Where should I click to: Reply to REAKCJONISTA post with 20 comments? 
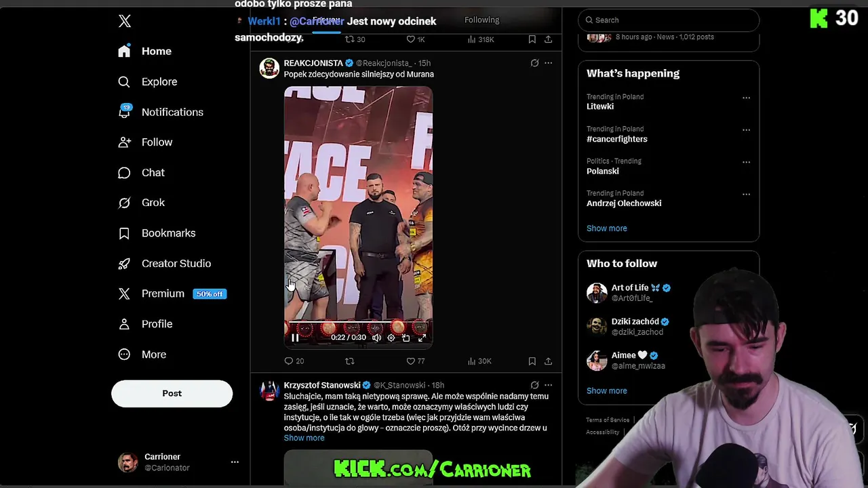pyautogui.click(x=294, y=361)
